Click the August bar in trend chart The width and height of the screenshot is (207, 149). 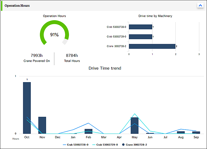click(181, 132)
